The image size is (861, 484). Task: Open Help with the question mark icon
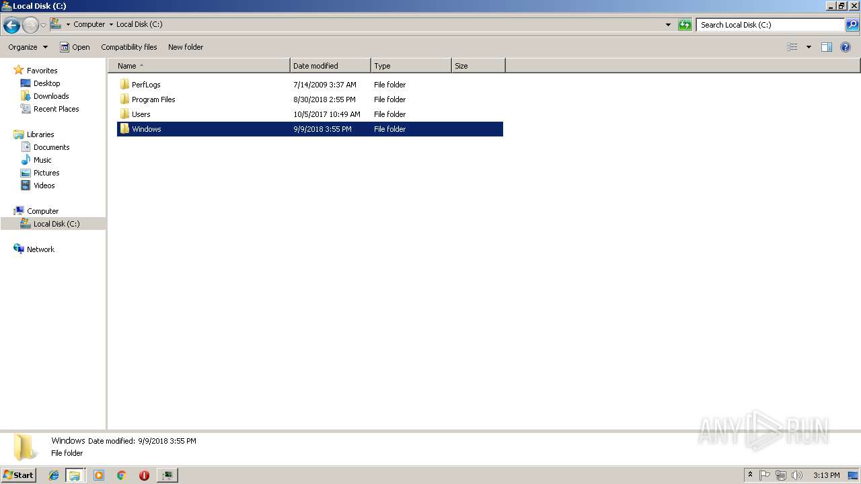tap(846, 47)
